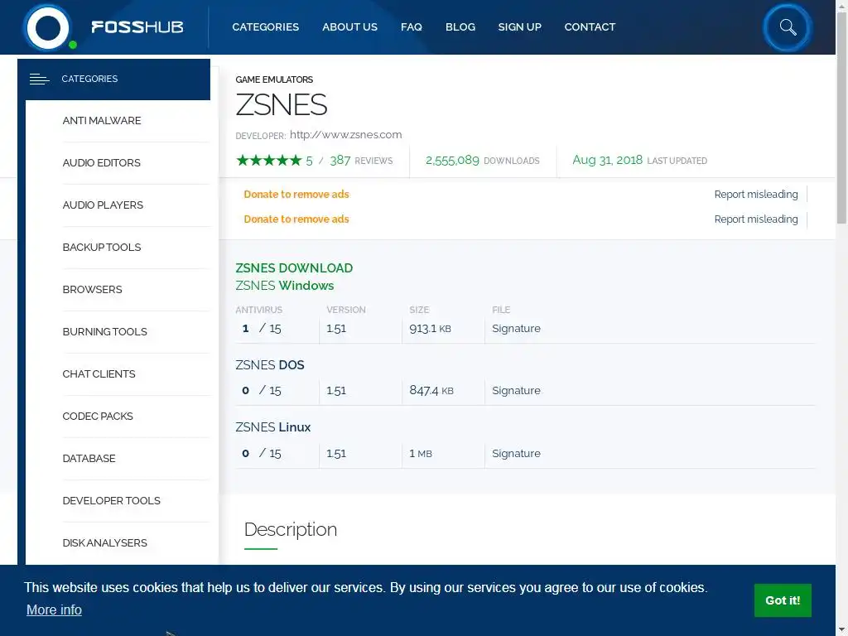Image resolution: width=848 pixels, height=636 pixels.
Task: Select BROWSERS category
Action: click(93, 289)
